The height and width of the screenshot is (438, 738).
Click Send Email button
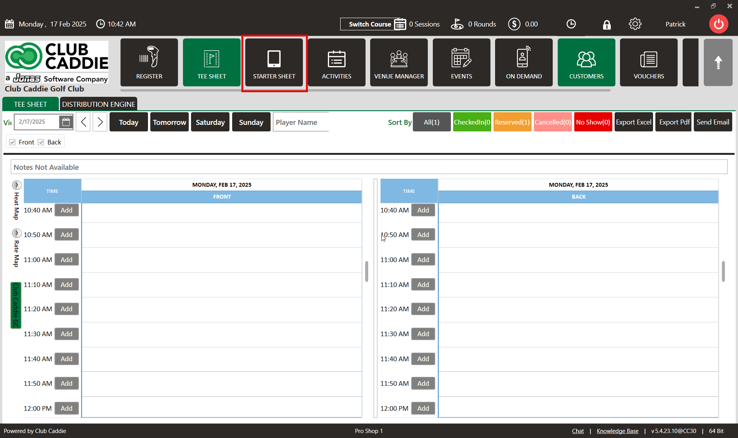[x=713, y=122]
